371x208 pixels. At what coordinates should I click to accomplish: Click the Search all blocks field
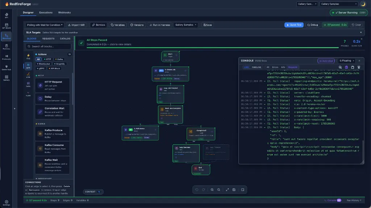tap(49, 46)
